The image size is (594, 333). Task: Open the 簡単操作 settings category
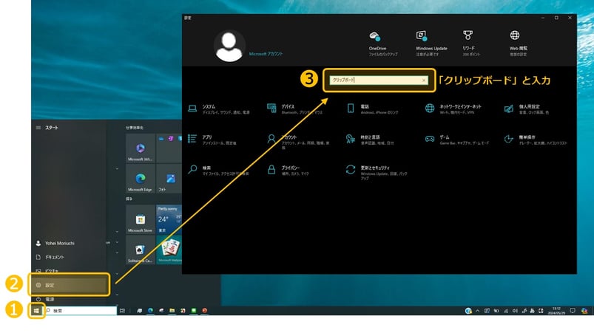[536, 140]
